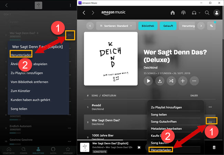Screen dimensions: 224x155
Task: Open 'Sortieren: Standard' dropdown
Action: coord(116,26)
